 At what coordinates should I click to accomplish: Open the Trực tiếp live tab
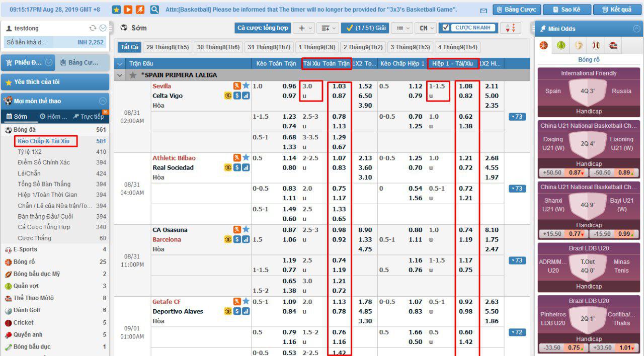point(88,117)
